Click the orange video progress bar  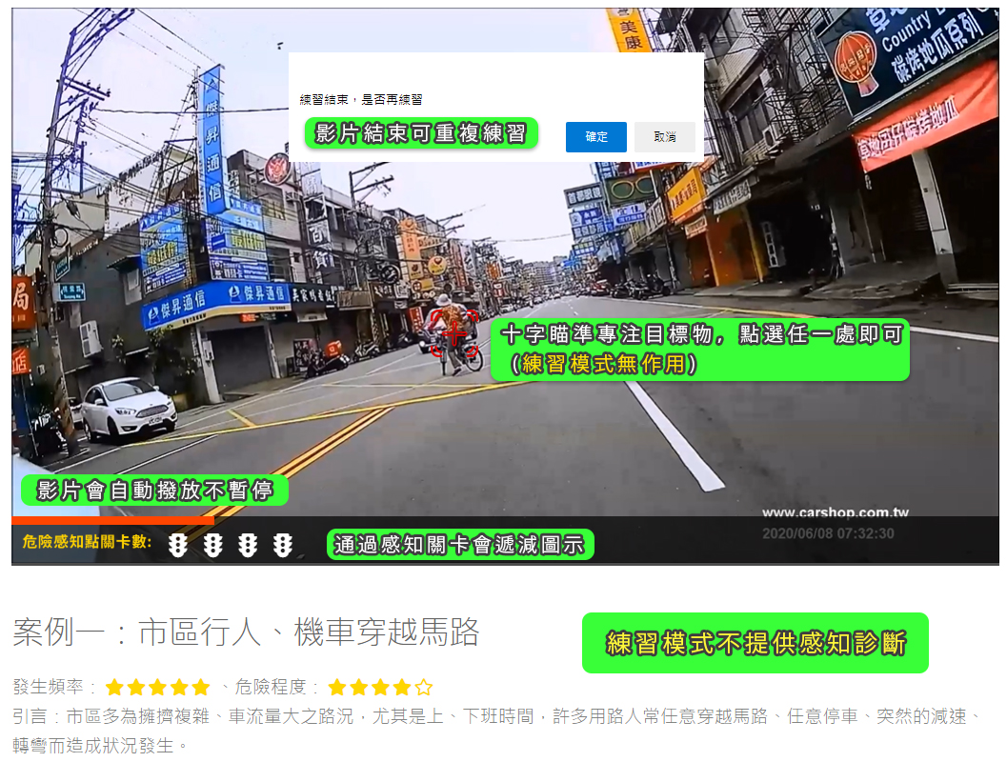pyautogui.click(x=112, y=520)
